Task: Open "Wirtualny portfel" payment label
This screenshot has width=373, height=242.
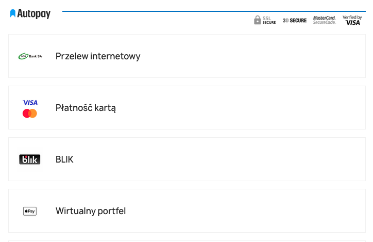Action: pyautogui.click(x=91, y=211)
